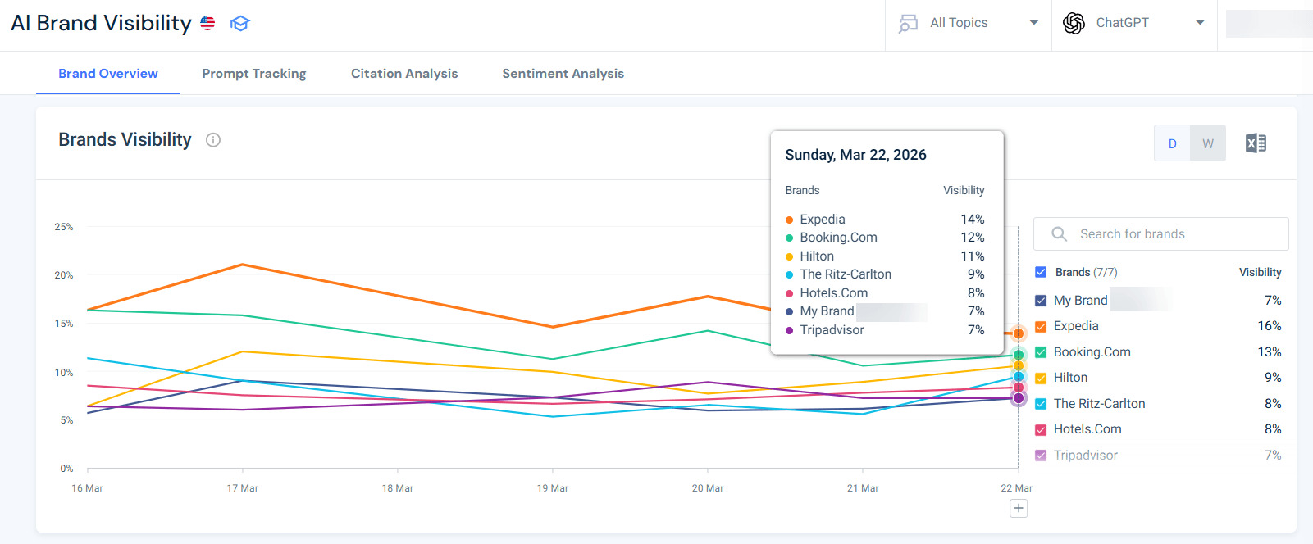The image size is (1313, 544).
Task: Click the topics chat icon
Action: 908,23
